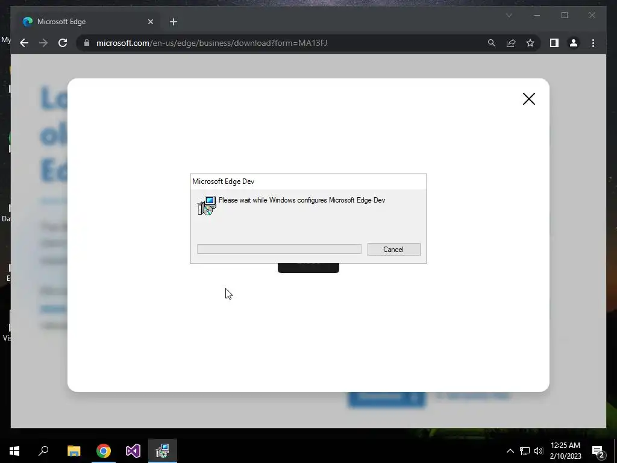Viewport: 617px width, 463px height.
Task: Go back to the previous page
Action: [x=24, y=43]
